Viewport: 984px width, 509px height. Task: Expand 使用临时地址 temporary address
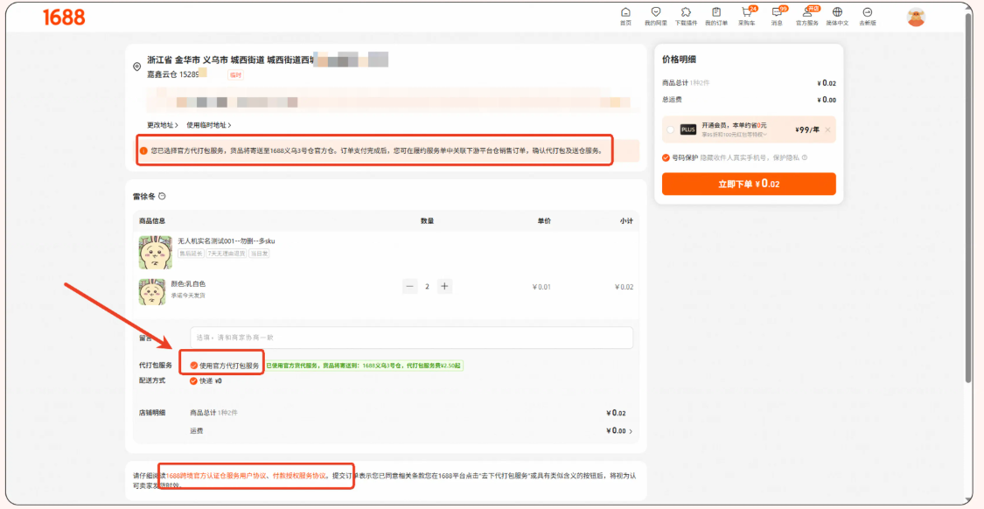(209, 125)
